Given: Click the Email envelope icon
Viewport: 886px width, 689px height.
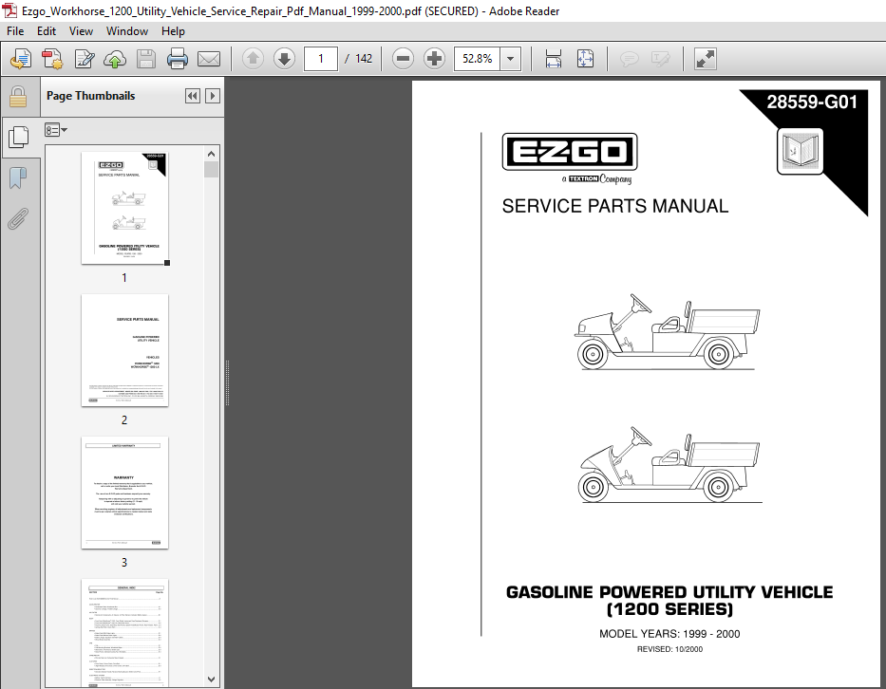Looking at the screenshot, I should (209, 59).
